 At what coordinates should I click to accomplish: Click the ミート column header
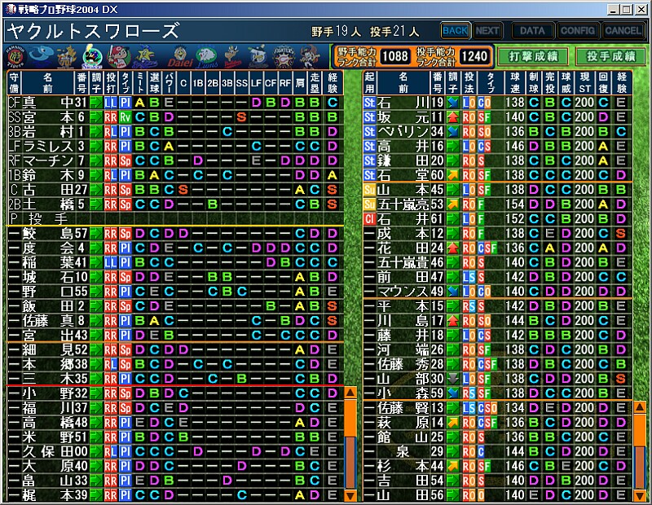click(x=139, y=83)
